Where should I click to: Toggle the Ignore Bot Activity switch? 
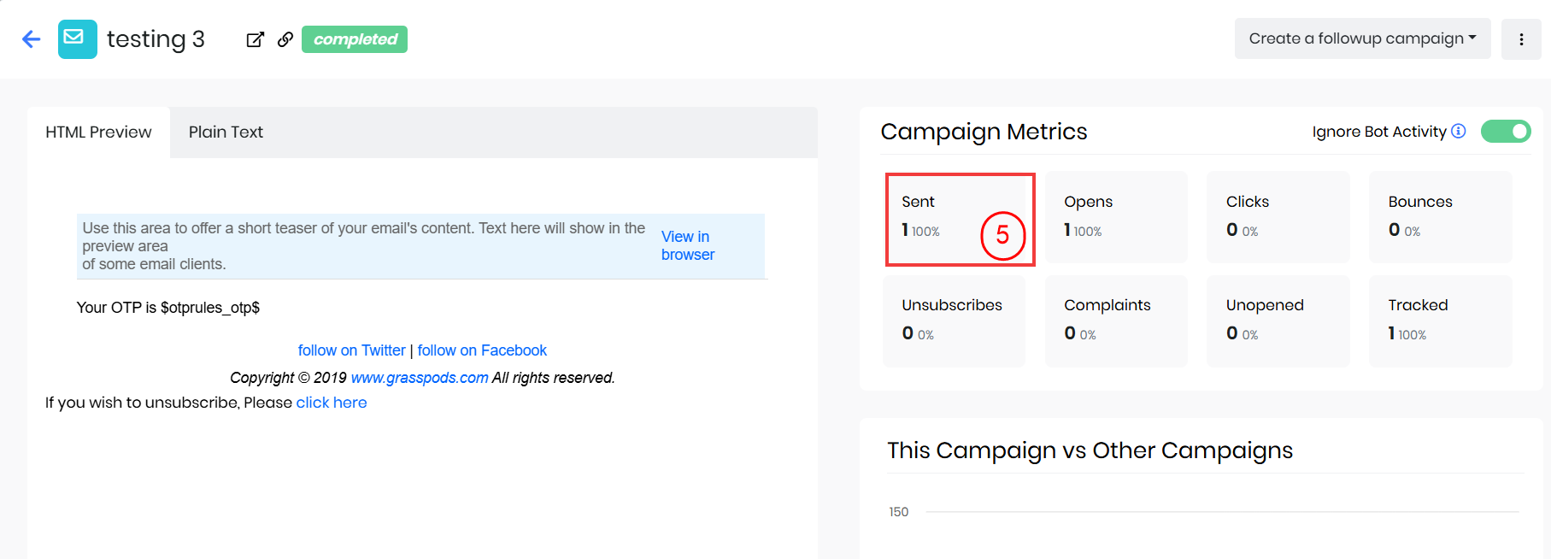click(1505, 131)
